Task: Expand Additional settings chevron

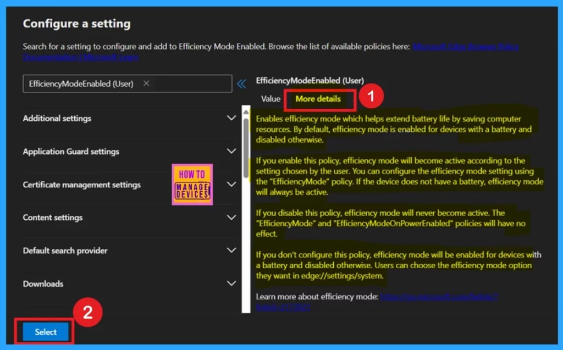Action: [x=231, y=118]
